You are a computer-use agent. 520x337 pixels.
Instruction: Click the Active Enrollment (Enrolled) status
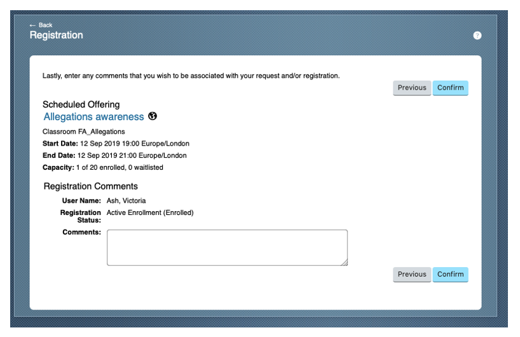pyautogui.click(x=150, y=212)
